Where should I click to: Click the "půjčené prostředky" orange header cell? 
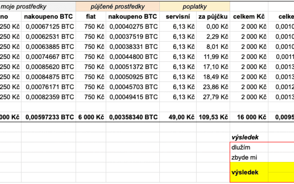pos(118,7)
